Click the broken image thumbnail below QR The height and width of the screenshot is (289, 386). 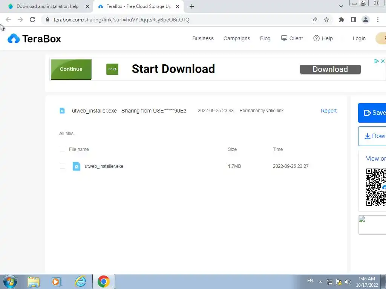point(372,225)
